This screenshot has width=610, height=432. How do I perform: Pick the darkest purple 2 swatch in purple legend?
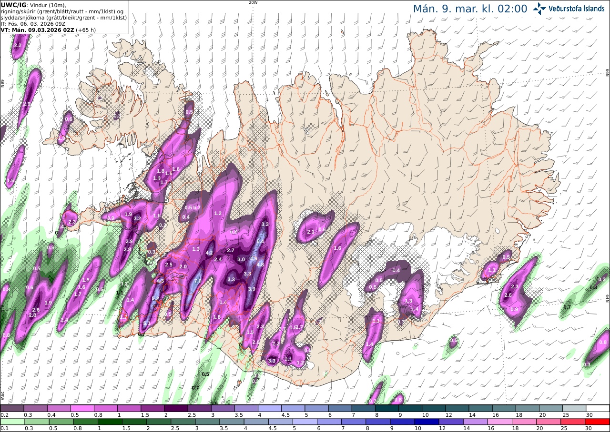176,408
